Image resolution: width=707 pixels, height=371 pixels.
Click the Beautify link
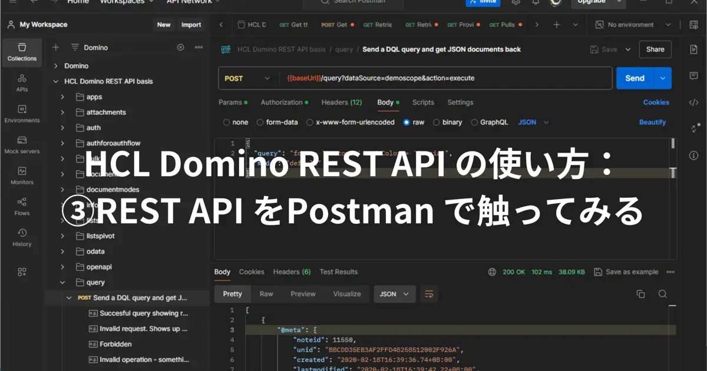tap(652, 122)
